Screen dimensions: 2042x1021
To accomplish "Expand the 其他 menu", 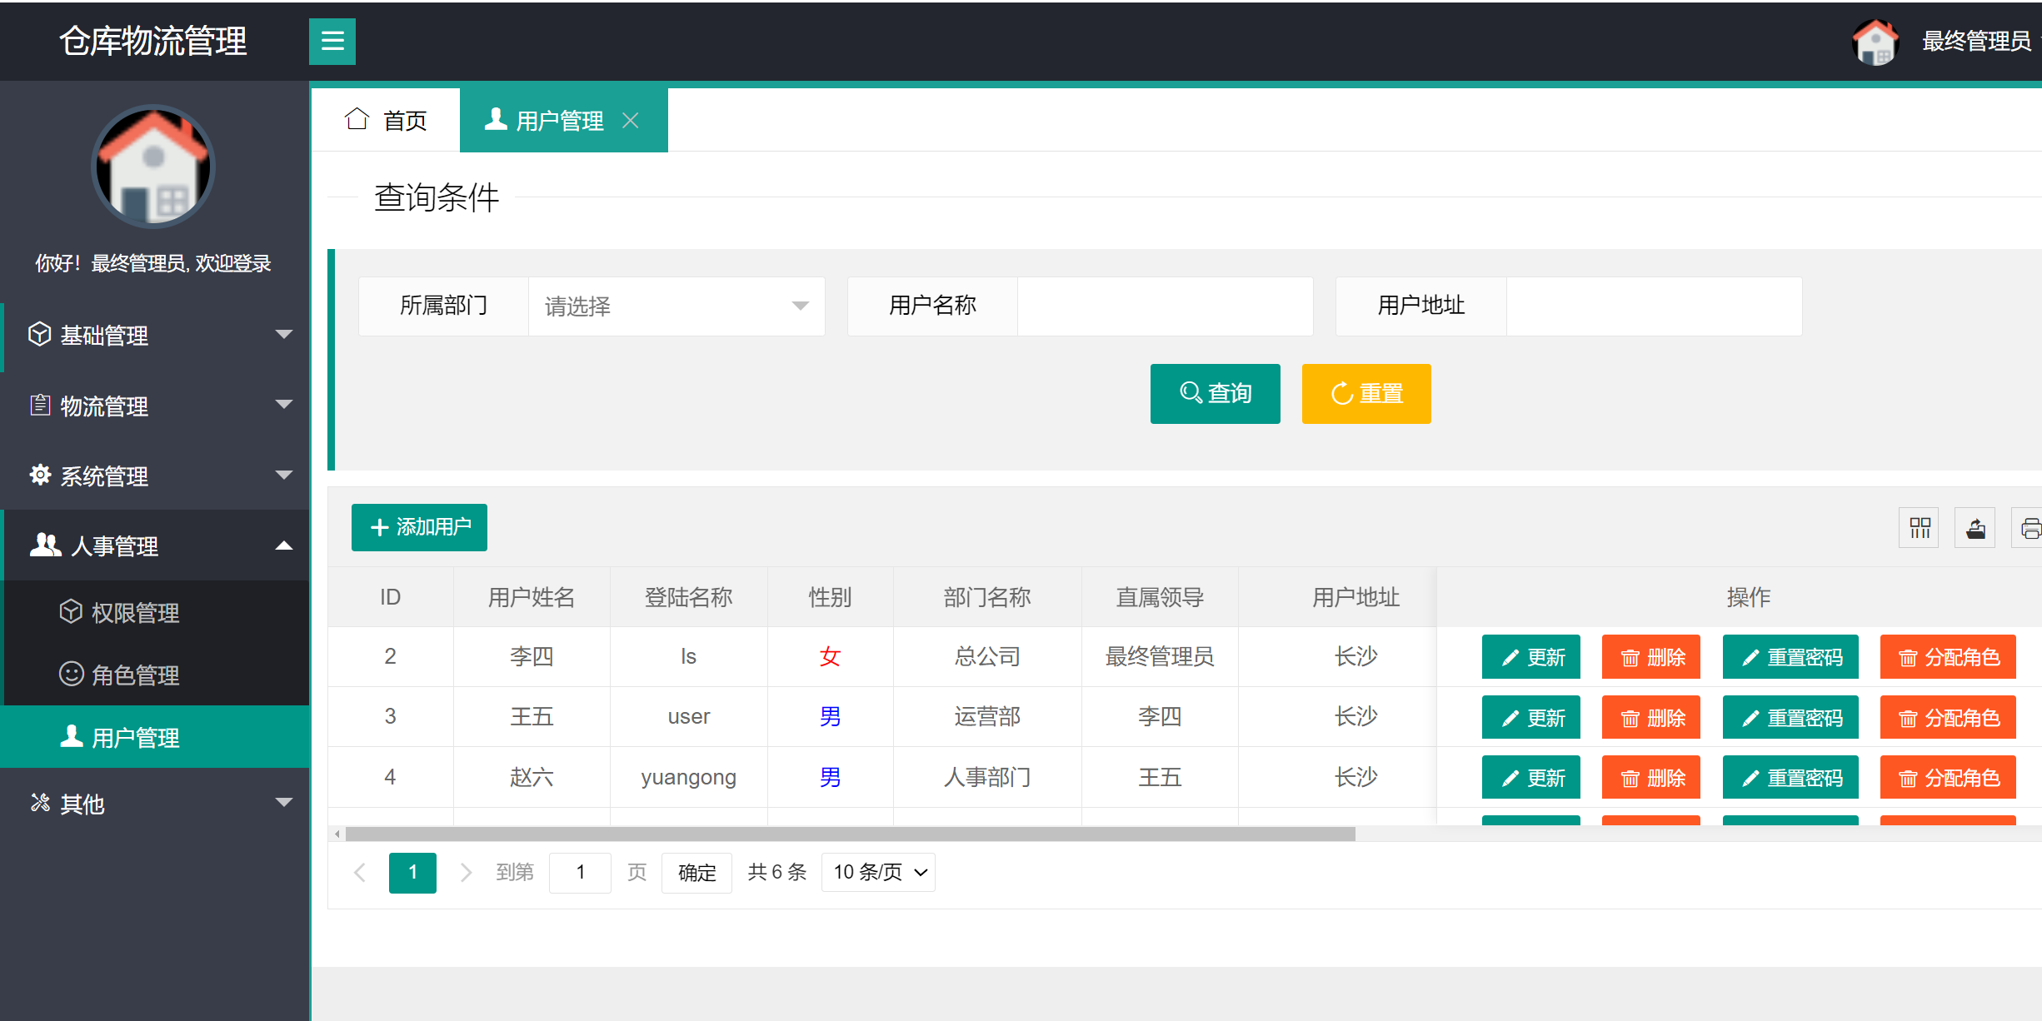I will tap(155, 803).
